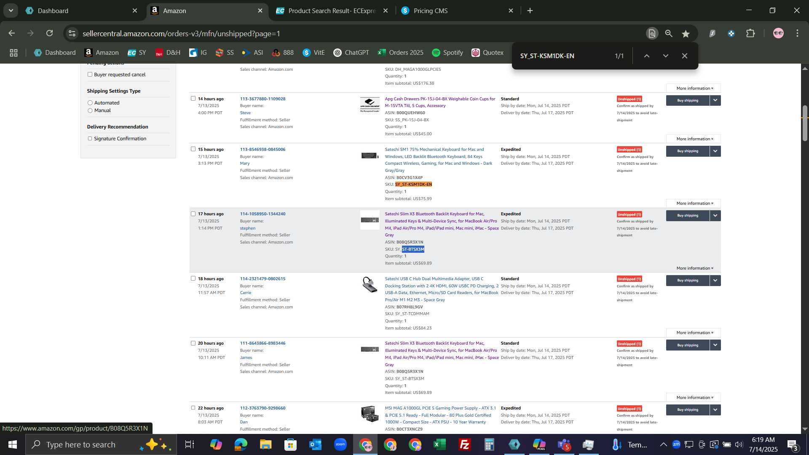Screen dimensions: 809x455
Task: Select order 113-3677880-1109028 checkbox
Action: coord(193,99)
